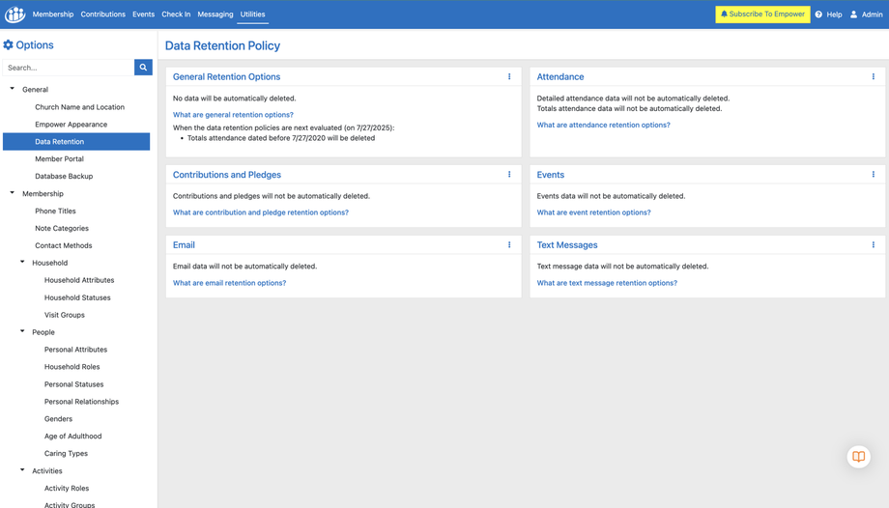Open 'What are attendance retention options?' link
Screen dimensions: 889x508
click(603, 125)
